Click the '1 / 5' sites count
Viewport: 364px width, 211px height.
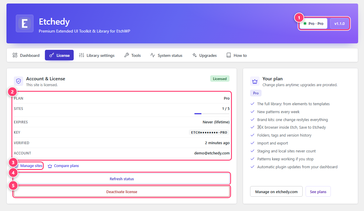click(x=226, y=108)
